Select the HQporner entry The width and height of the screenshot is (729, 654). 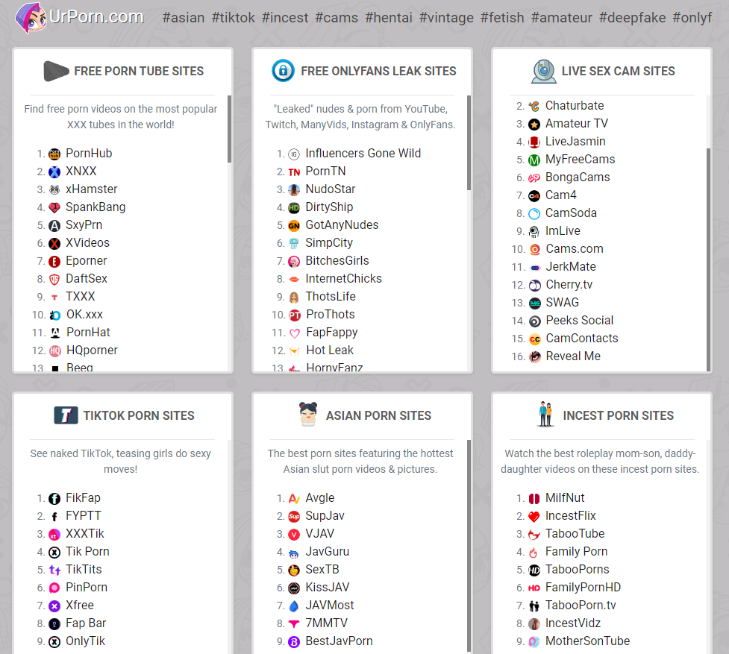click(92, 350)
